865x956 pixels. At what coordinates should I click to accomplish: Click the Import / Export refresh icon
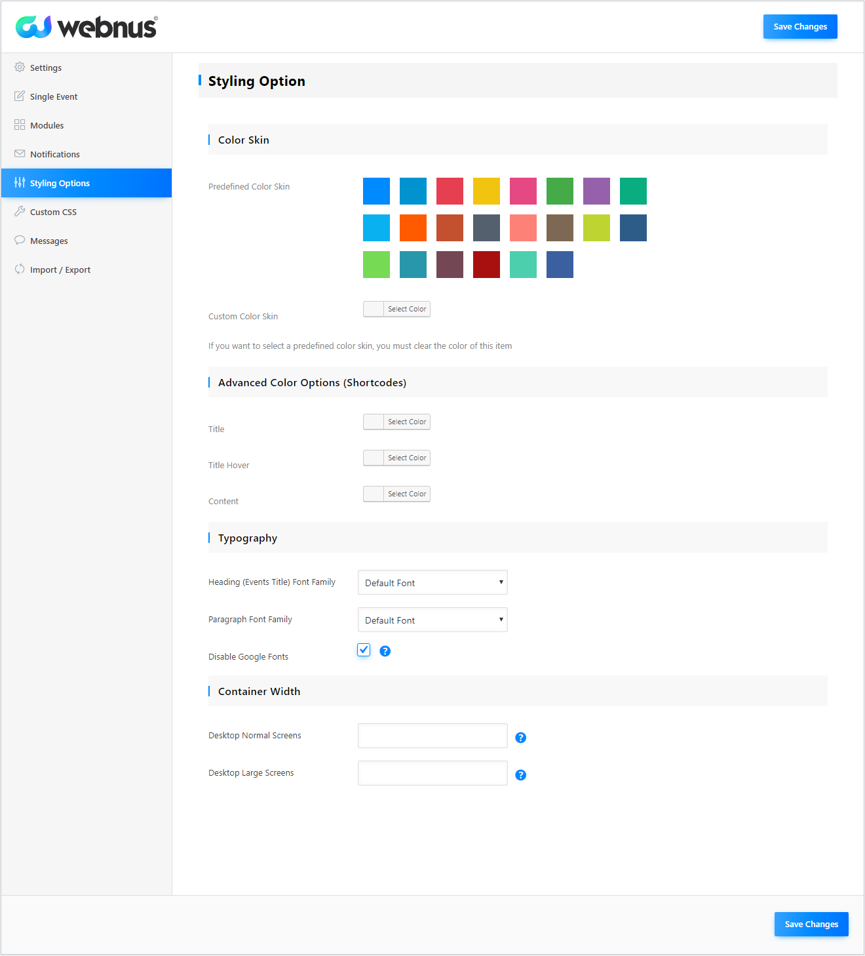point(20,269)
